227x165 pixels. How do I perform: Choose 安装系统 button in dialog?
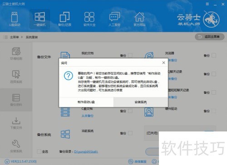tap(141, 102)
